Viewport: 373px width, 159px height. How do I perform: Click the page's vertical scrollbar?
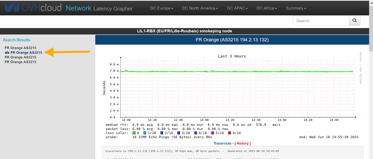tap(371, 80)
